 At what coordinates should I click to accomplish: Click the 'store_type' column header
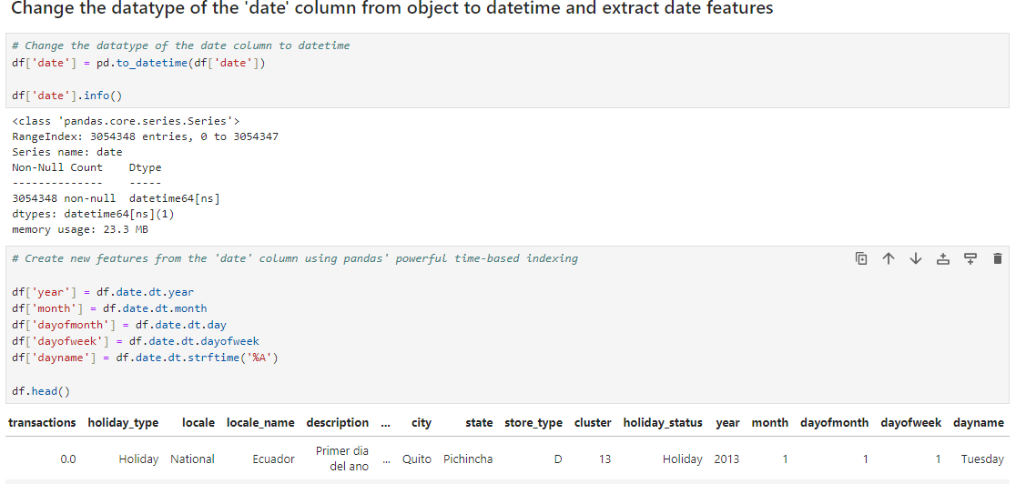[533, 422]
